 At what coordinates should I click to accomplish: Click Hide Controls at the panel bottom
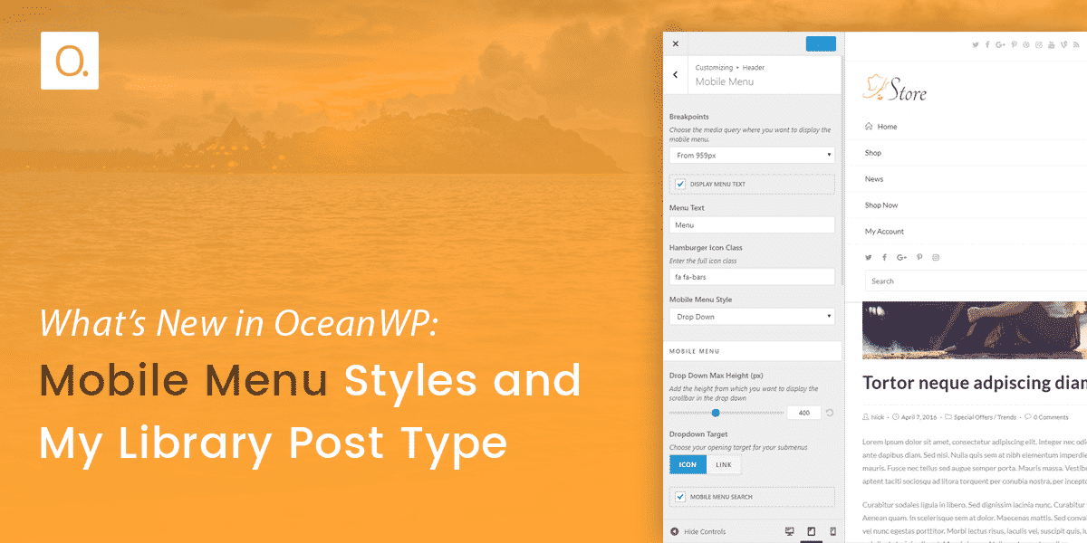pyautogui.click(x=698, y=531)
